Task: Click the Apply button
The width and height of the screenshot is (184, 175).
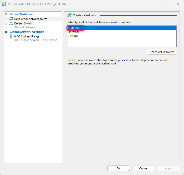Action: [x=168, y=168]
